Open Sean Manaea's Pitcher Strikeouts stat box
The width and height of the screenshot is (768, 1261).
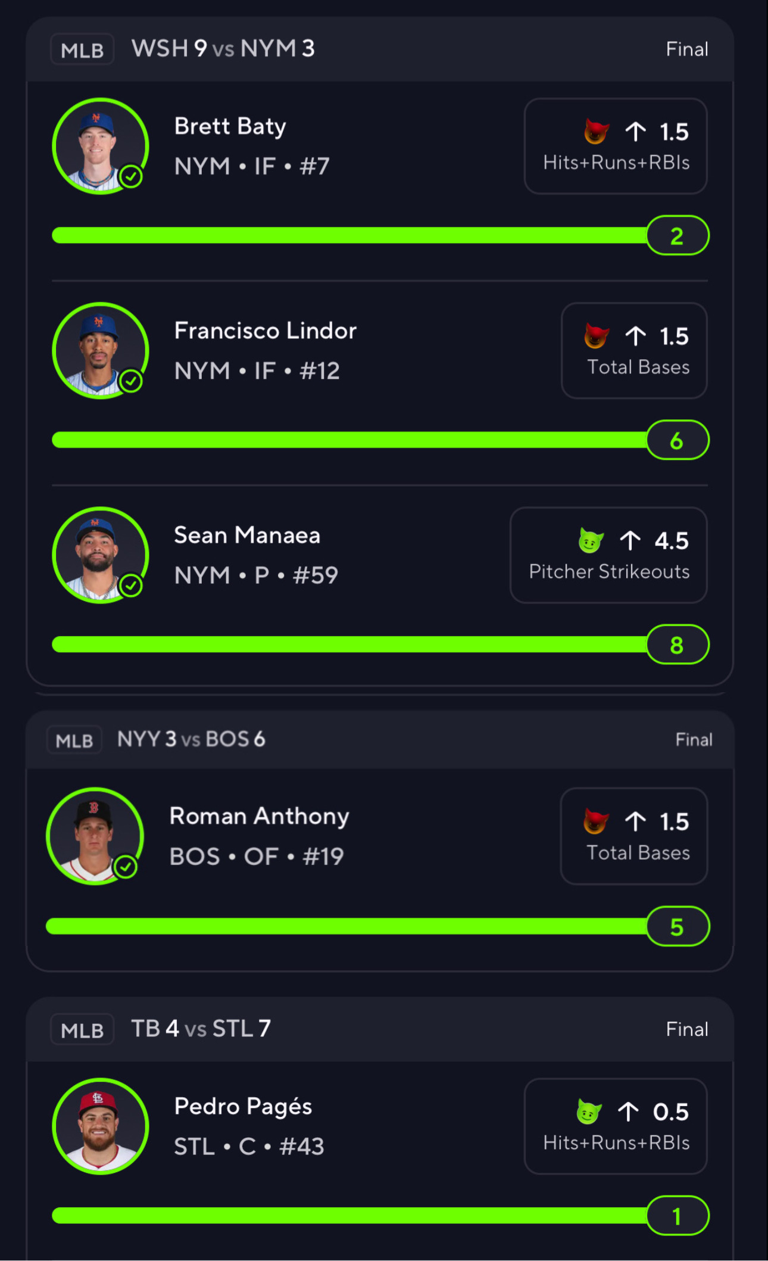pyautogui.click(x=608, y=555)
